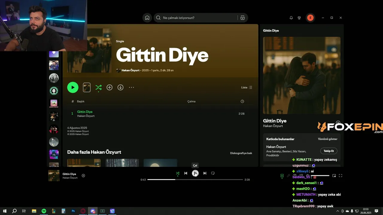Open Task View on the taskbar

[x=24, y=211]
